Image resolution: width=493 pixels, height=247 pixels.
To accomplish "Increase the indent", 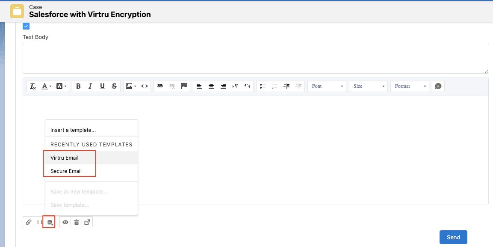I will [286, 86].
